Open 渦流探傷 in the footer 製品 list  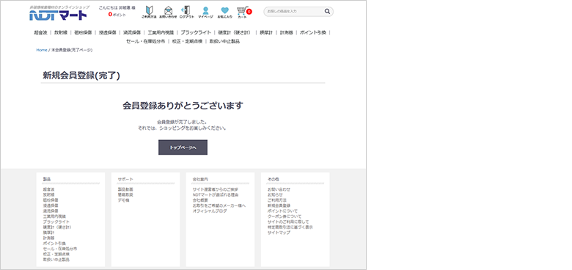click(51, 211)
